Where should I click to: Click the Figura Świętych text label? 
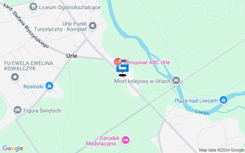pos(42,111)
